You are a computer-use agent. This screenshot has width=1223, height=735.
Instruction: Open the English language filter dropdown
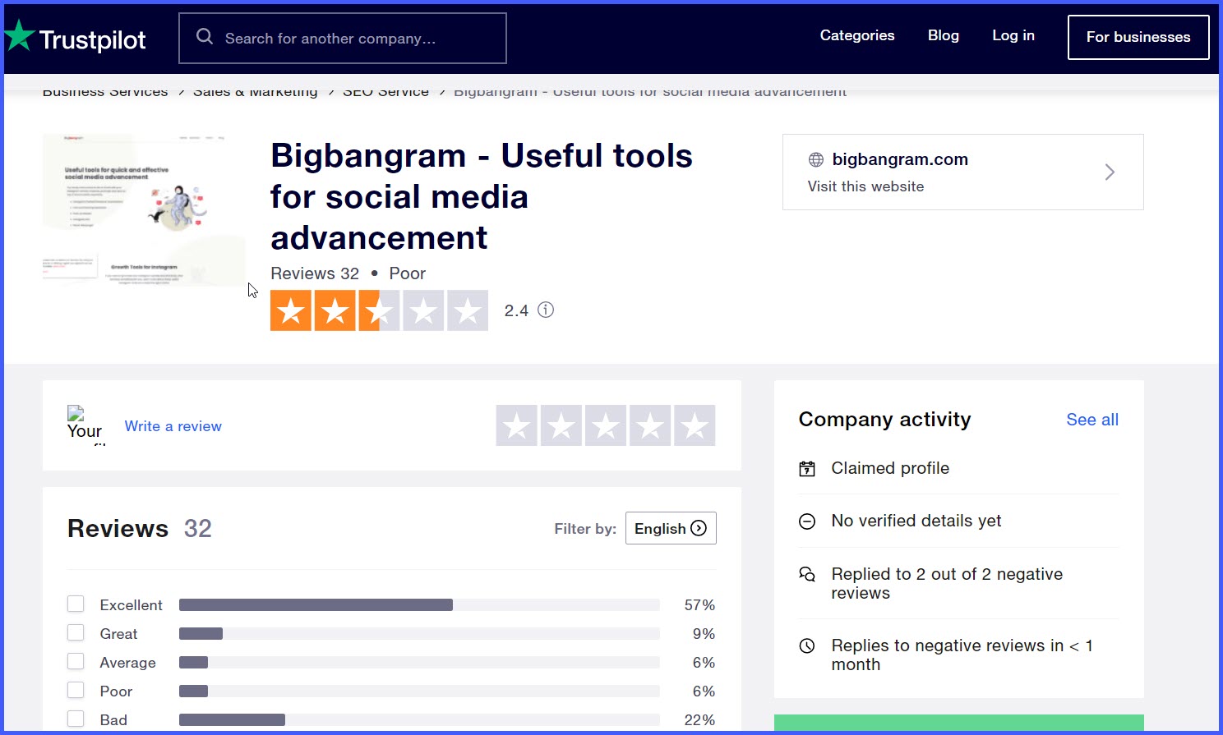pyautogui.click(x=671, y=528)
